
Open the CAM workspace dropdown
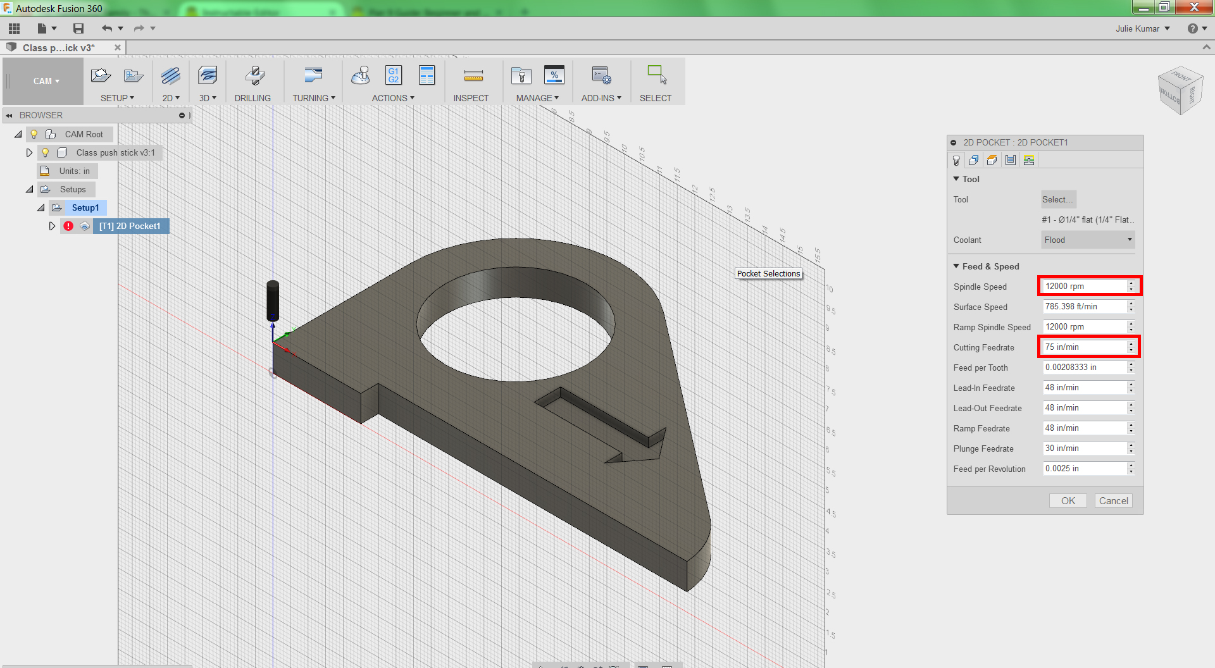pyautogui.click(x=46, y=81)
